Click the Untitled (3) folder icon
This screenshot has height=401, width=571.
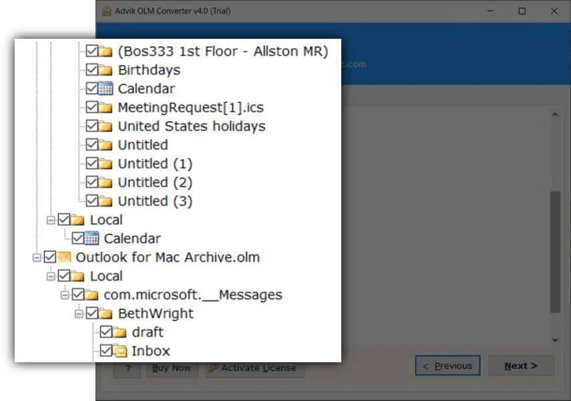tap(106, 201)
